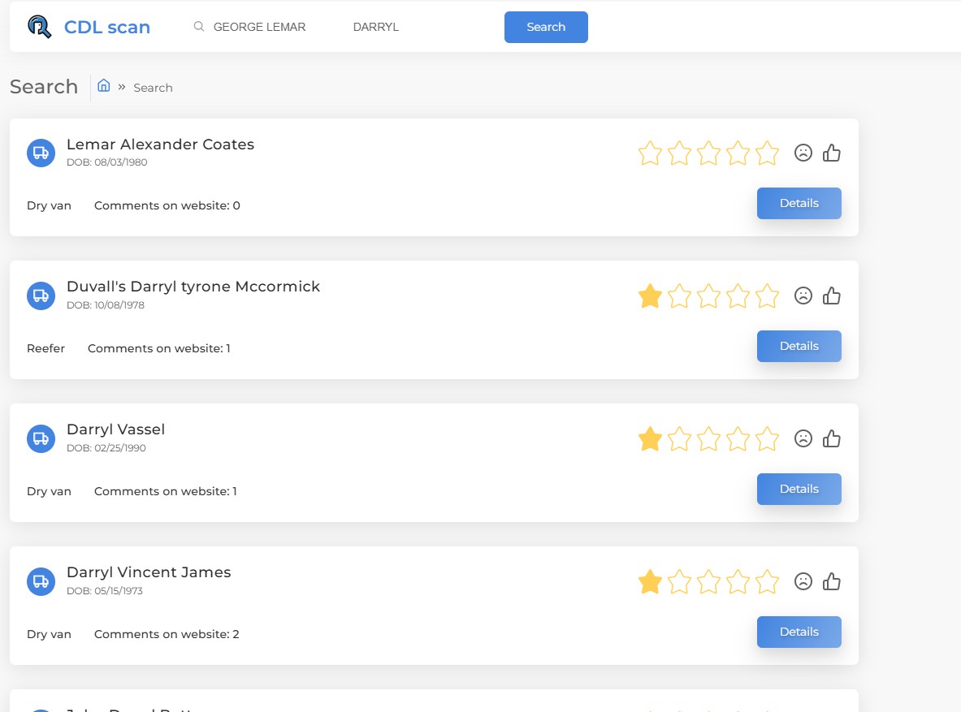
Task: Open the home breadcrumb icon
Action: click(104, 86)
